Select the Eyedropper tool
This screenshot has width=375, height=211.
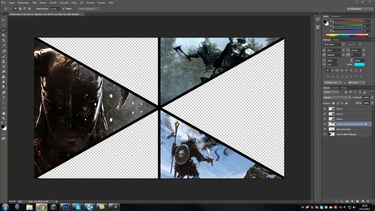(x=4, y=46)
